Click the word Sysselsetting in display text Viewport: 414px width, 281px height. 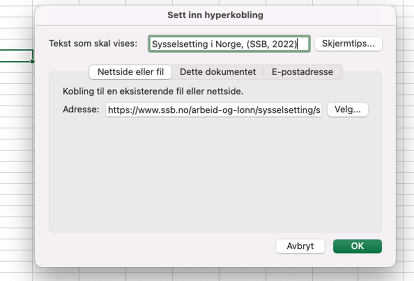coord(179,44)
